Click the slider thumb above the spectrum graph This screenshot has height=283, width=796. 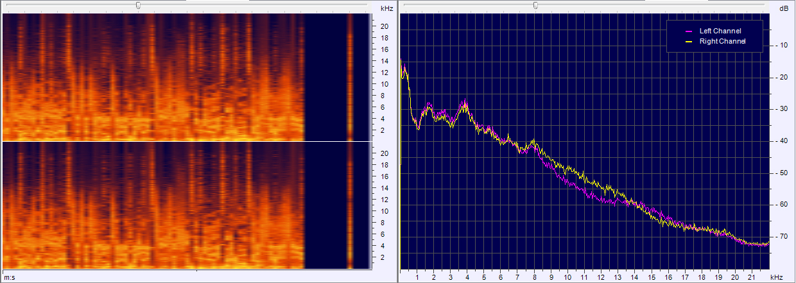tap(535, 5)
